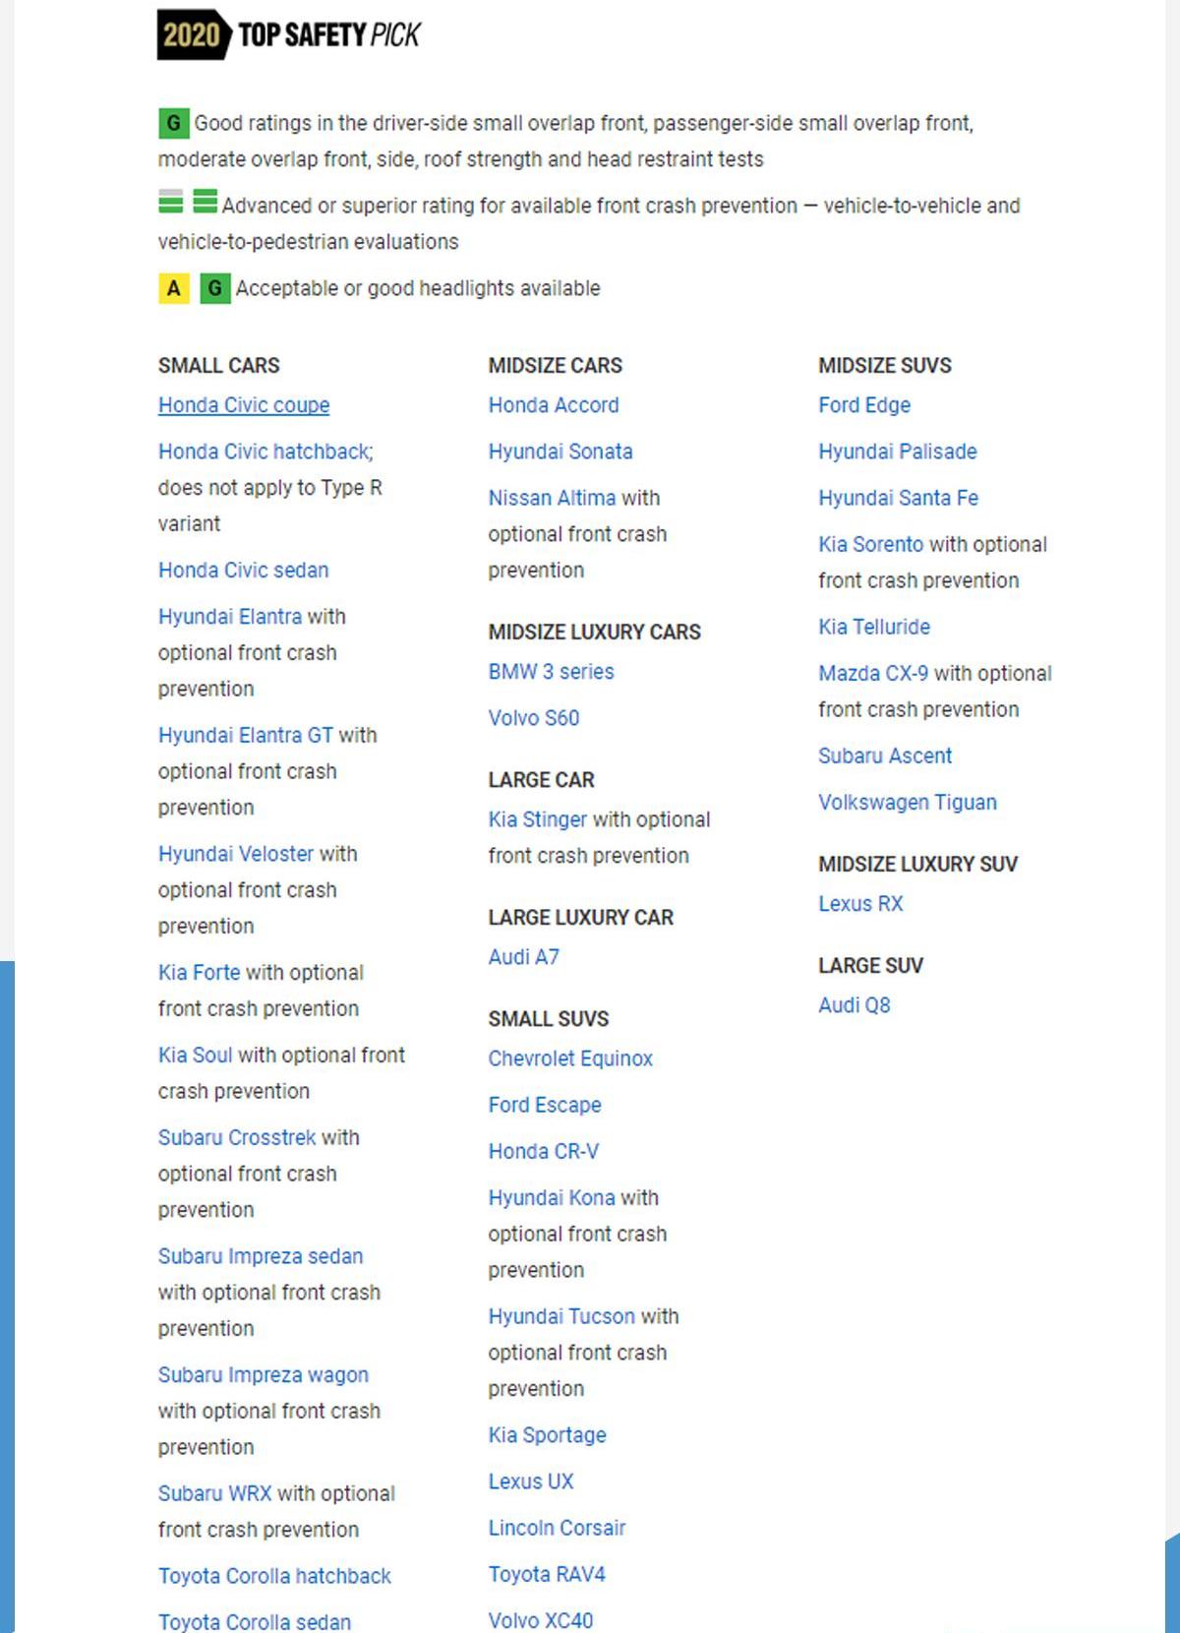
Task: Open the Lincoln Corsair link
Action: 557,1528
